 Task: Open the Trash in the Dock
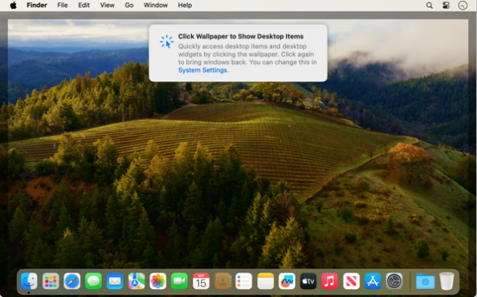tap(446, 281)
